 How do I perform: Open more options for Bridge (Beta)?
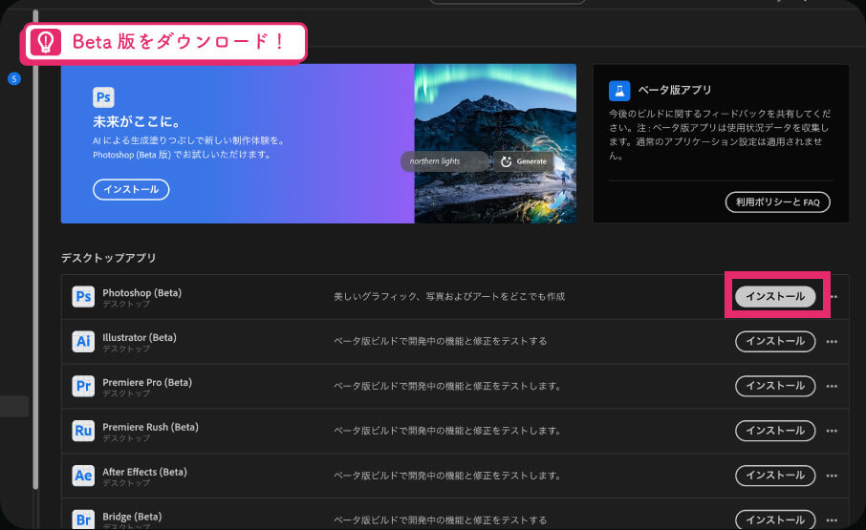pos(832,520)
